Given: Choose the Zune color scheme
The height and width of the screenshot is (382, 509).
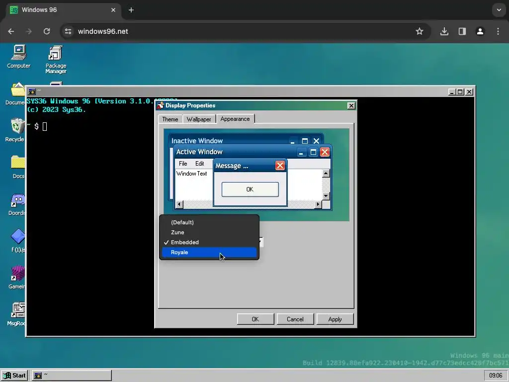Looking at the screenshot, I should tap(209, 233).
